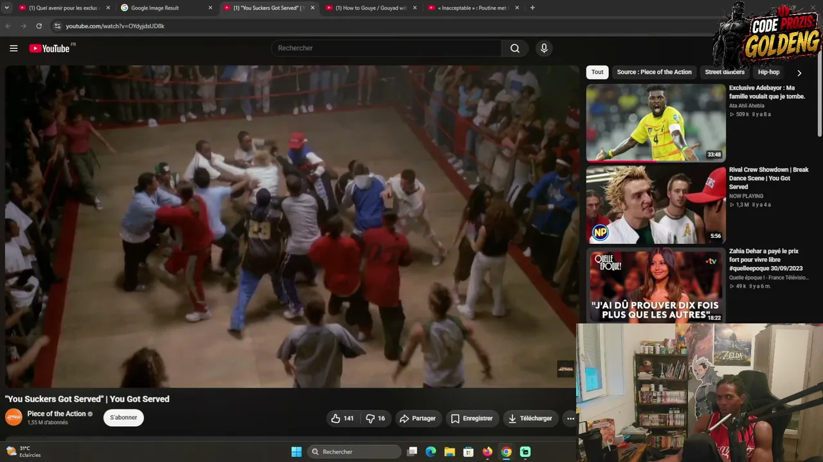Open Microsoft Store from the taskbar
This screenshot has height=462, width=823.
tap(469, 452)
